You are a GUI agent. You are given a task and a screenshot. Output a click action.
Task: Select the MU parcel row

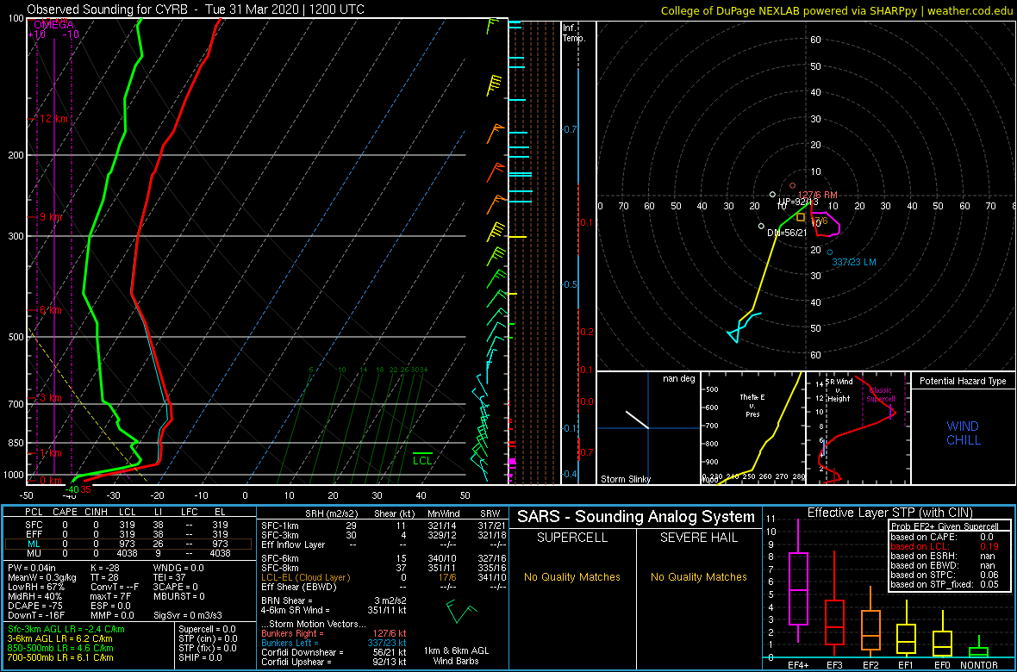tap(130, 553)
